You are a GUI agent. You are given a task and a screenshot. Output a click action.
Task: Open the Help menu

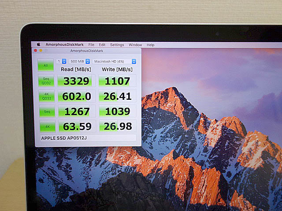tap(151, 45)
